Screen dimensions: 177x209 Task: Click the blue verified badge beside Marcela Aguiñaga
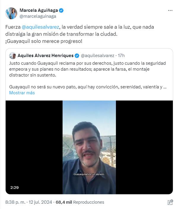[61, 10]
